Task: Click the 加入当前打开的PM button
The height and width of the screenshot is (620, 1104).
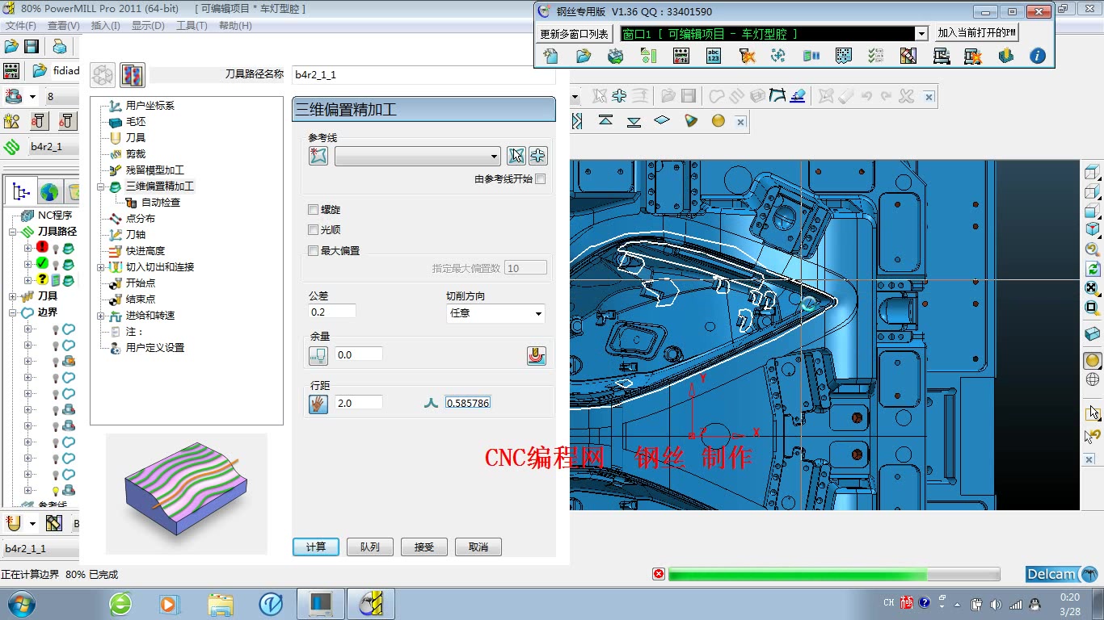Action: (976, 33)
